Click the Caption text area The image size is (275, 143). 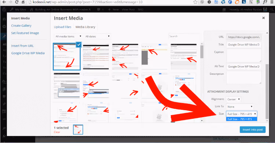pos(244,55)
